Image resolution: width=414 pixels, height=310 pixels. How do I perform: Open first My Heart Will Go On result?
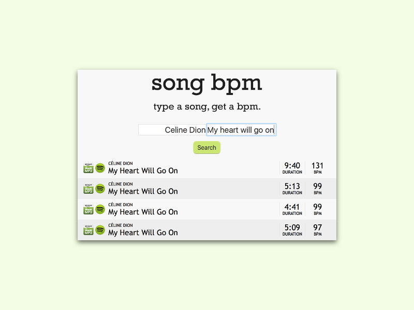[x=143, y=171]
